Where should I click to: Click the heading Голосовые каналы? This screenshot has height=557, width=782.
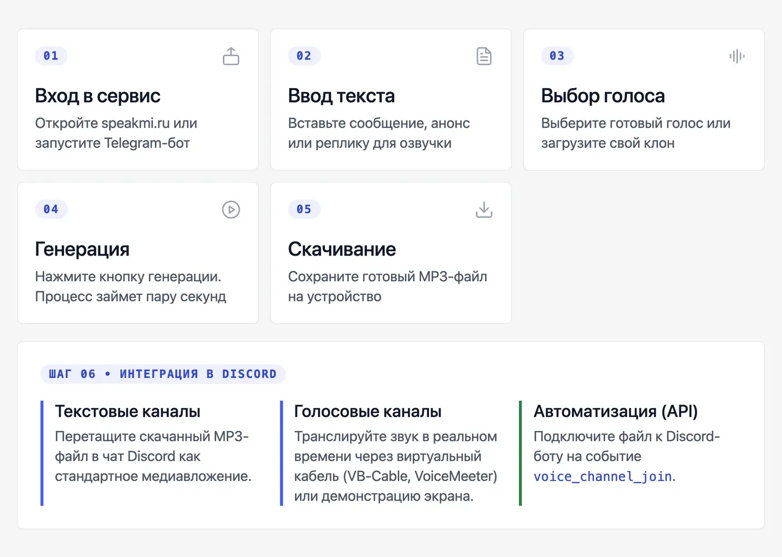click(368, 412)
